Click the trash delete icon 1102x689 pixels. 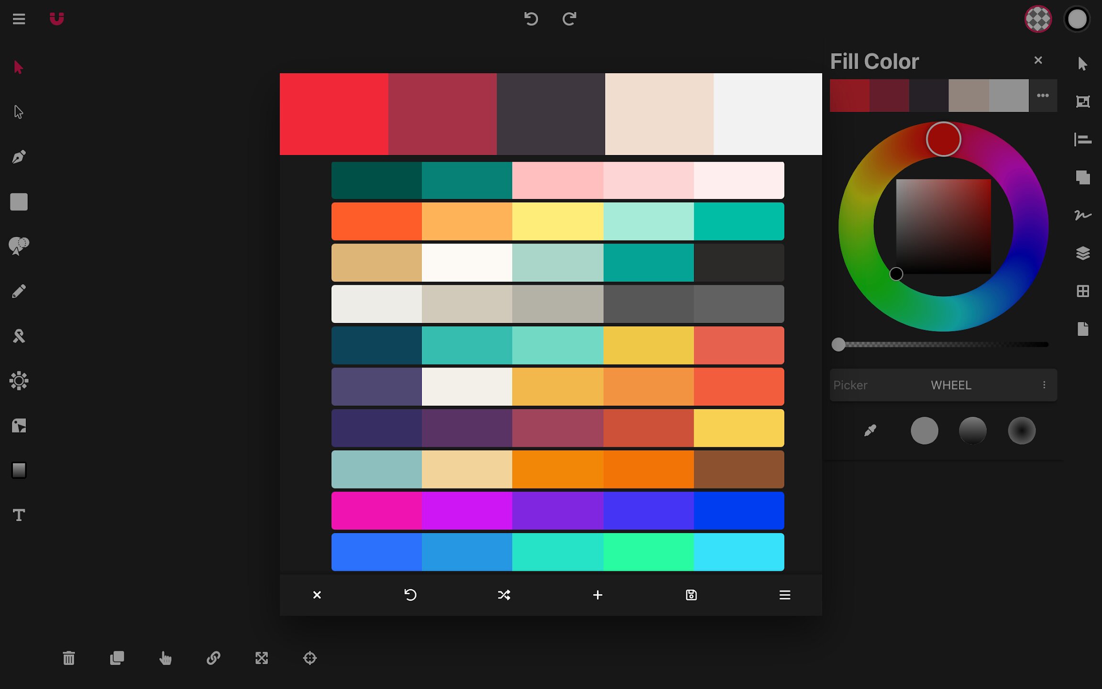(x=69, y=658)
